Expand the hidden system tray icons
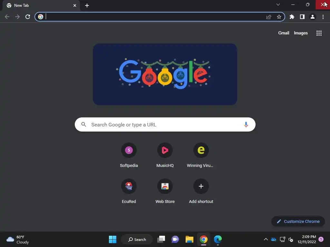330x247 pixels. click(266, 239)
